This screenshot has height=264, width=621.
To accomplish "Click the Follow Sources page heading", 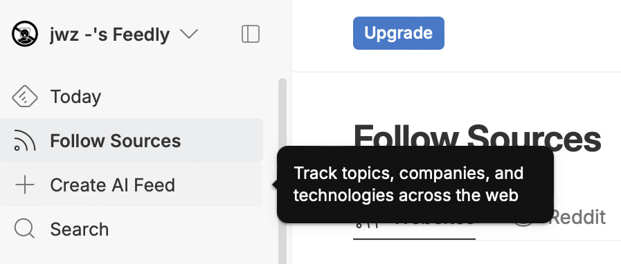I will (477, 138).
